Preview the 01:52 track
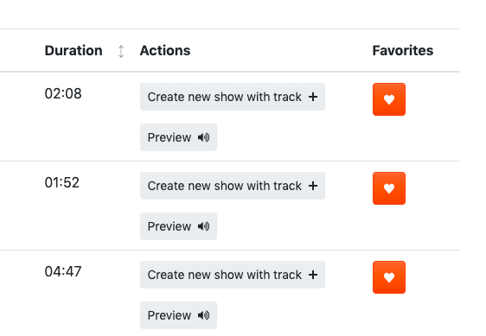Screen dimensions: 486x336 coord(178,226)
